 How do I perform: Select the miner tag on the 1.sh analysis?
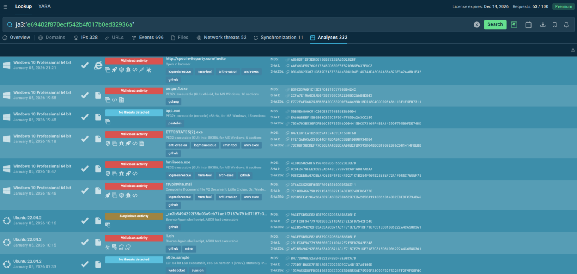[189, 249]
